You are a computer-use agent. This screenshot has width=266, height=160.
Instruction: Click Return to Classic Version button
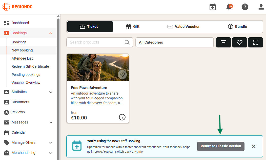pos(221,146)
